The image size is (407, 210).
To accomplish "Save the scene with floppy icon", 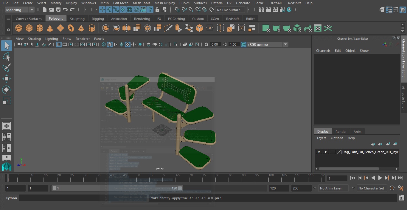I will click(58, 10).
